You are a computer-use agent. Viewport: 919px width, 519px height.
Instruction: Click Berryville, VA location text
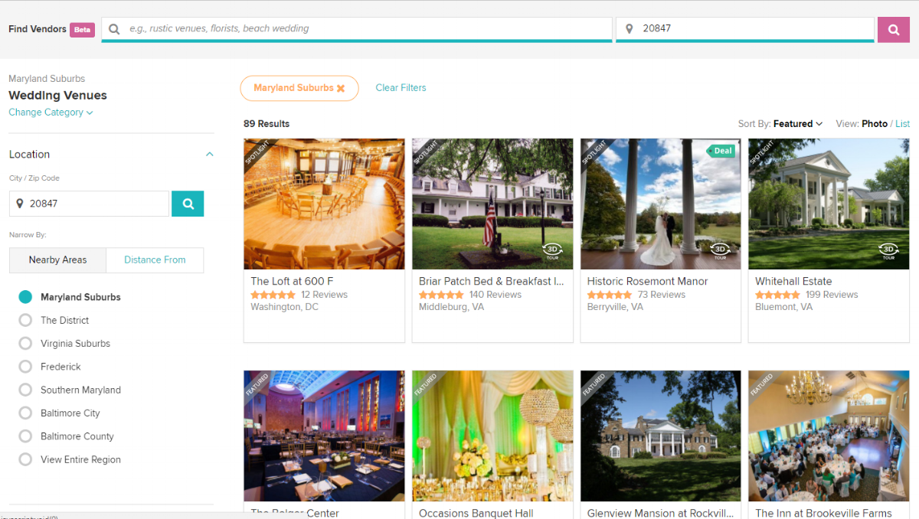(615, 307)
